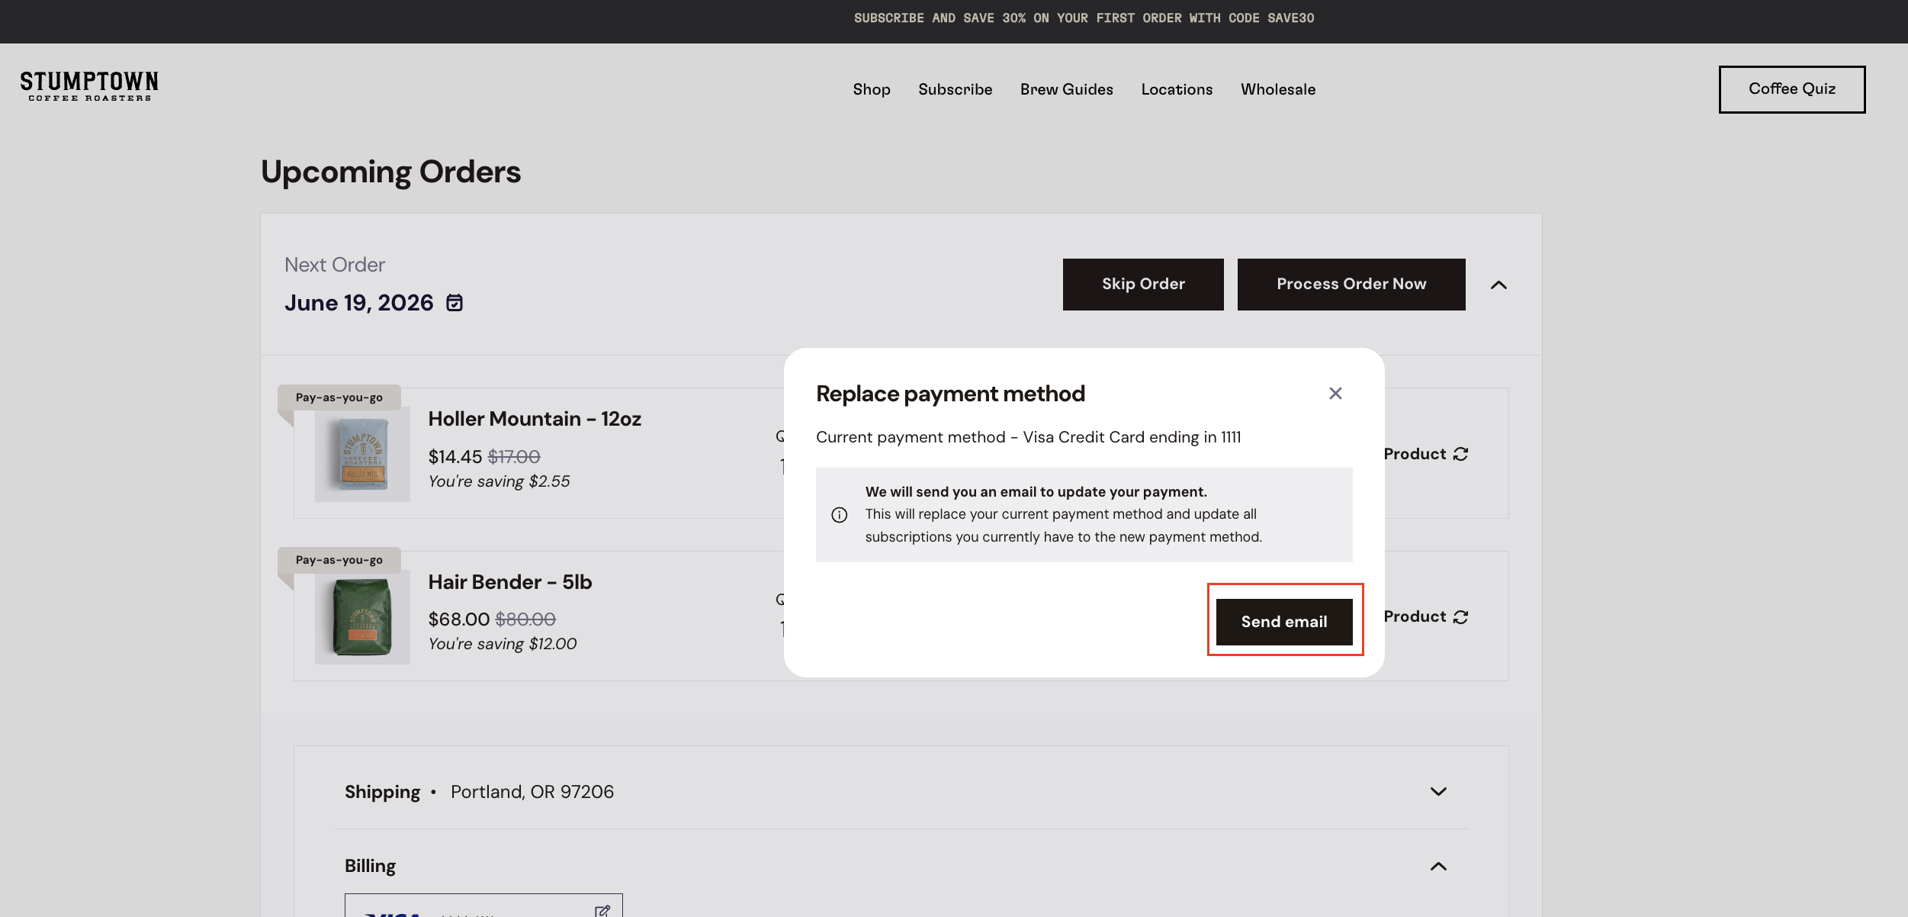Click the Replace payment method dialog title

(950, 394)
